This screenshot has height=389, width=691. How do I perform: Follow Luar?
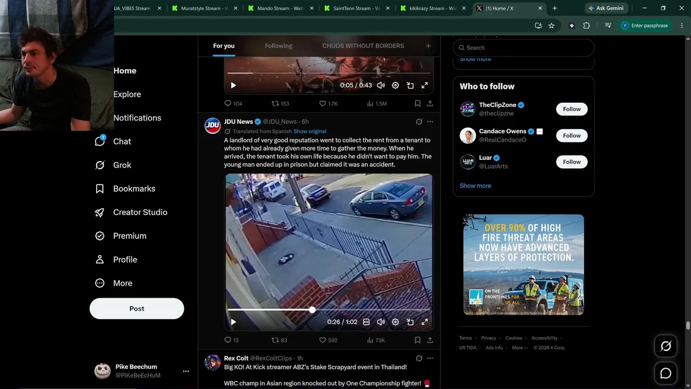coord(572,162)
